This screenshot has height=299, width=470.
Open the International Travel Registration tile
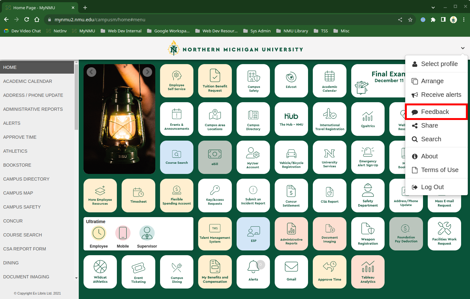[x=330, y=119]
